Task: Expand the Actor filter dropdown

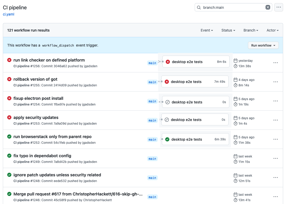Action: point(273,30)
